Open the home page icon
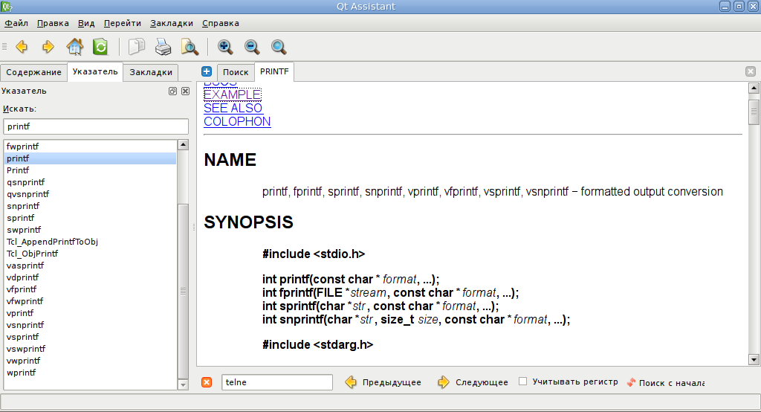This screenshot has height=412, width=761. pyautogui.click(x=75, y=47)
